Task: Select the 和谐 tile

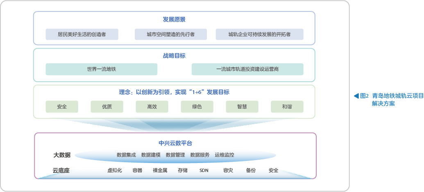Action: click(x=287, y=107)
